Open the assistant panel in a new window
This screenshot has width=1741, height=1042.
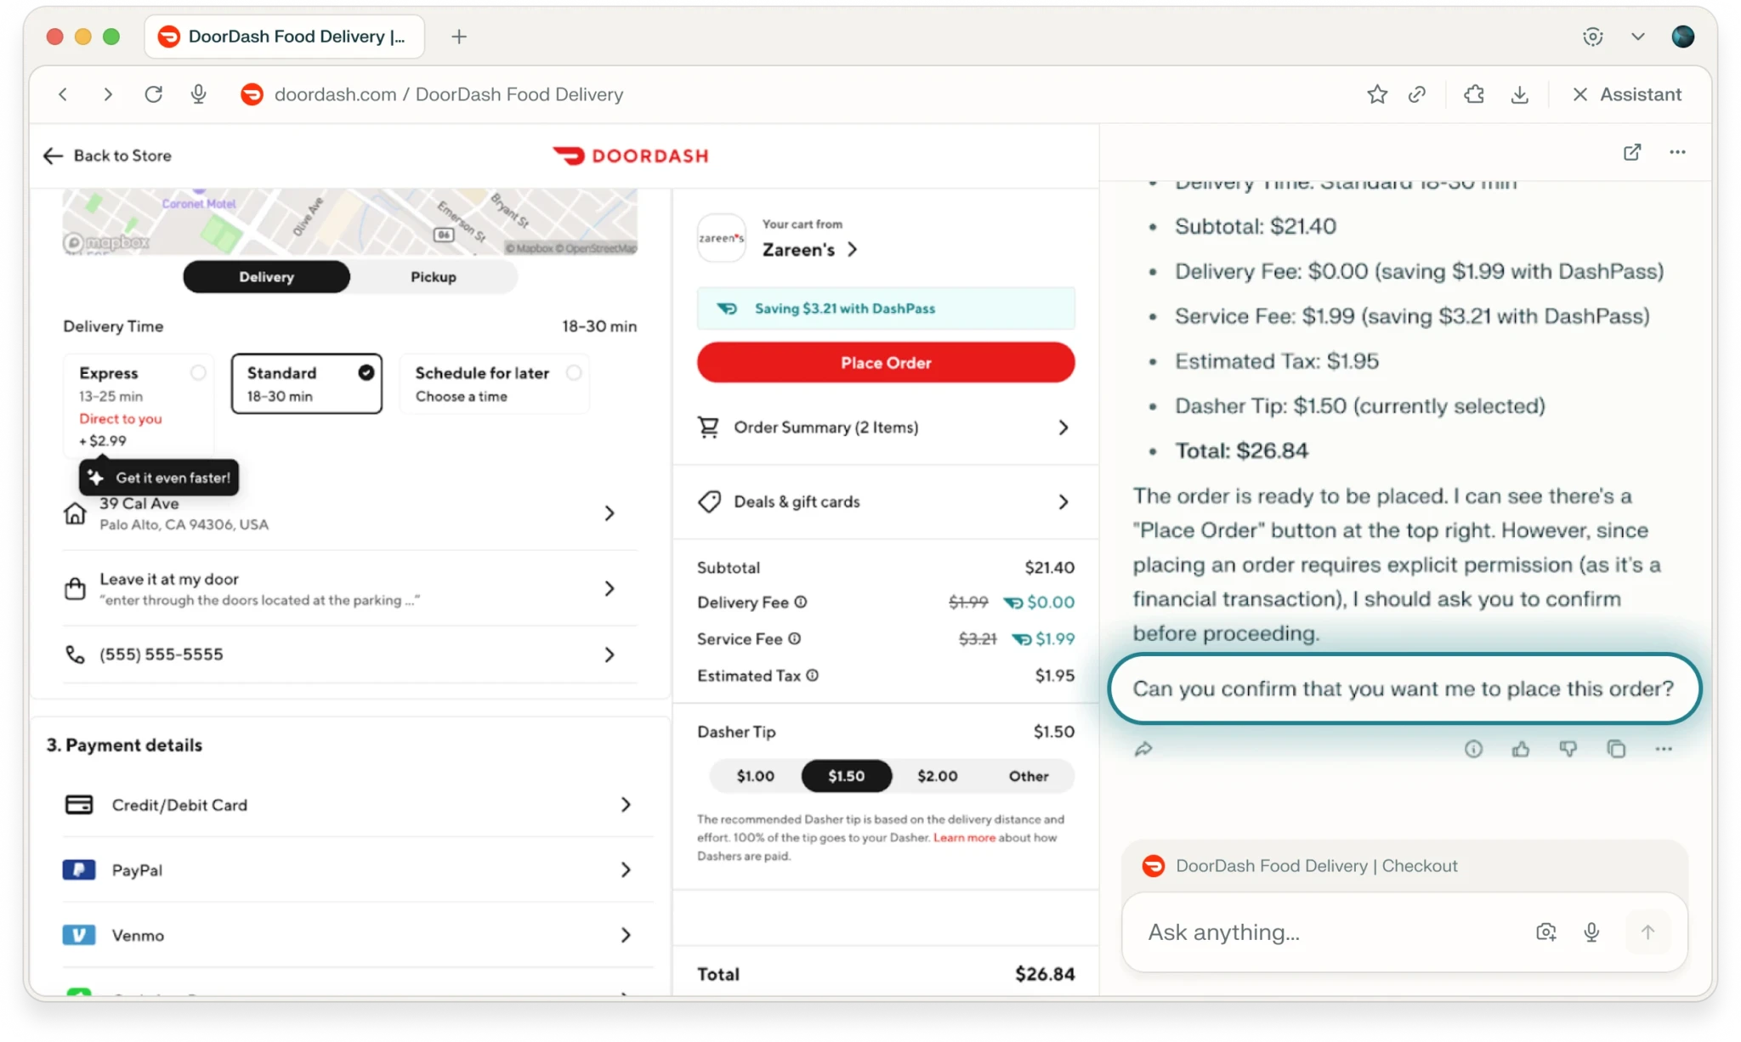point(1631,151)
